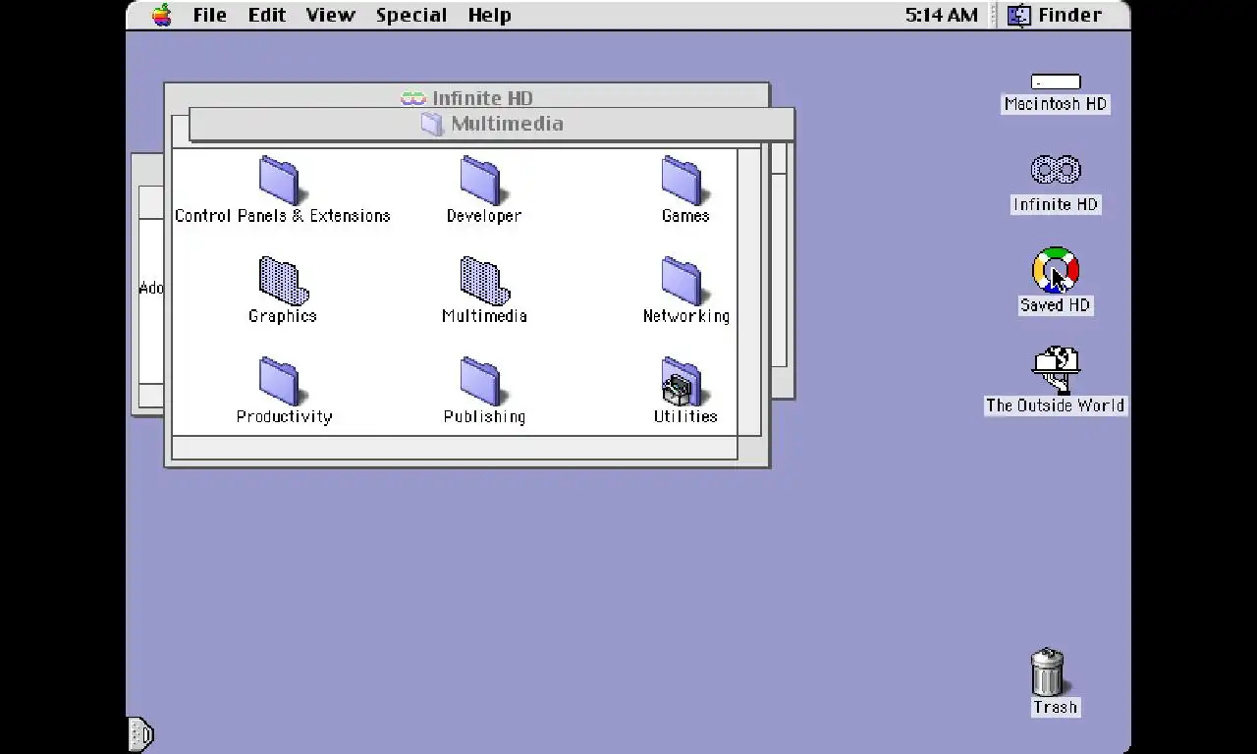The height and width of the screenshot is (754, 1257).
Task: Open The Outside World desktop icon
Action: (1056, 370)
